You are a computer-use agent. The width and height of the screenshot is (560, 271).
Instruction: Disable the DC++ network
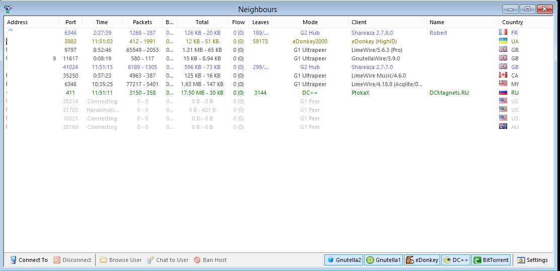point(455,260)
